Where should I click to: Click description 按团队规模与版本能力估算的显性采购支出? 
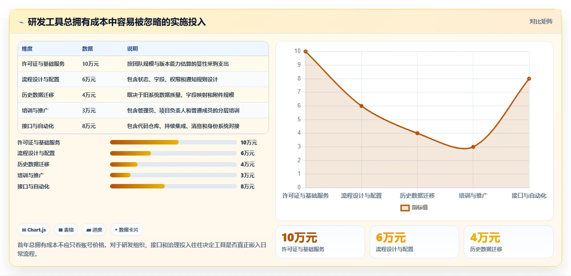pos(178,64)
